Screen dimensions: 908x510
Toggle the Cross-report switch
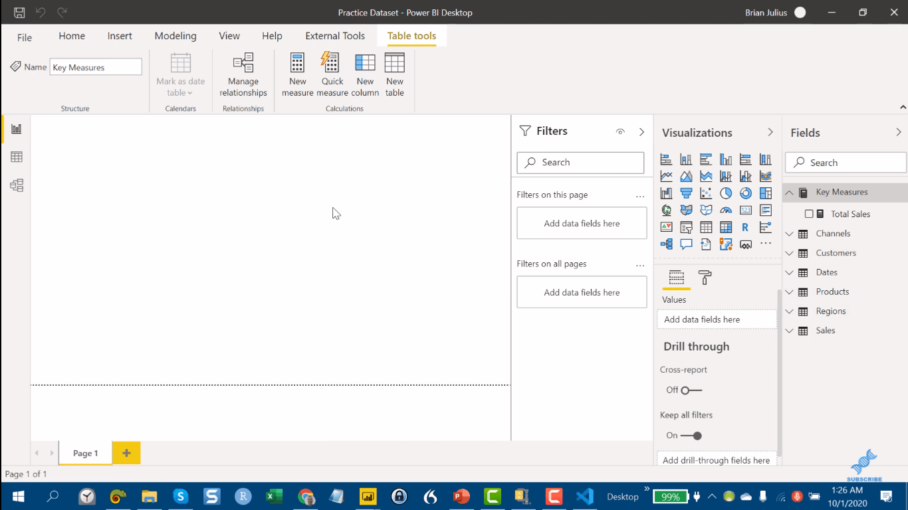click(691, 390)
